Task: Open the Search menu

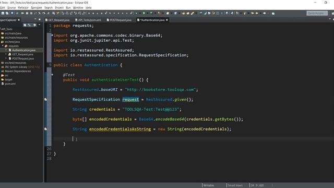Action: pos(49,8)
